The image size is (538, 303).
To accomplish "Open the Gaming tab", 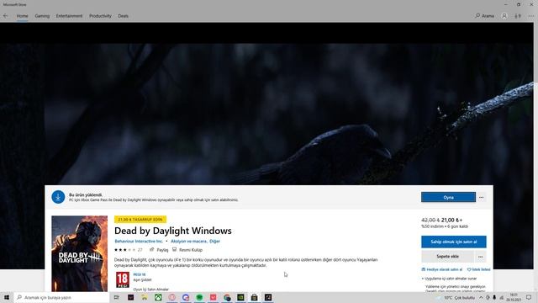I will [42, 16].
